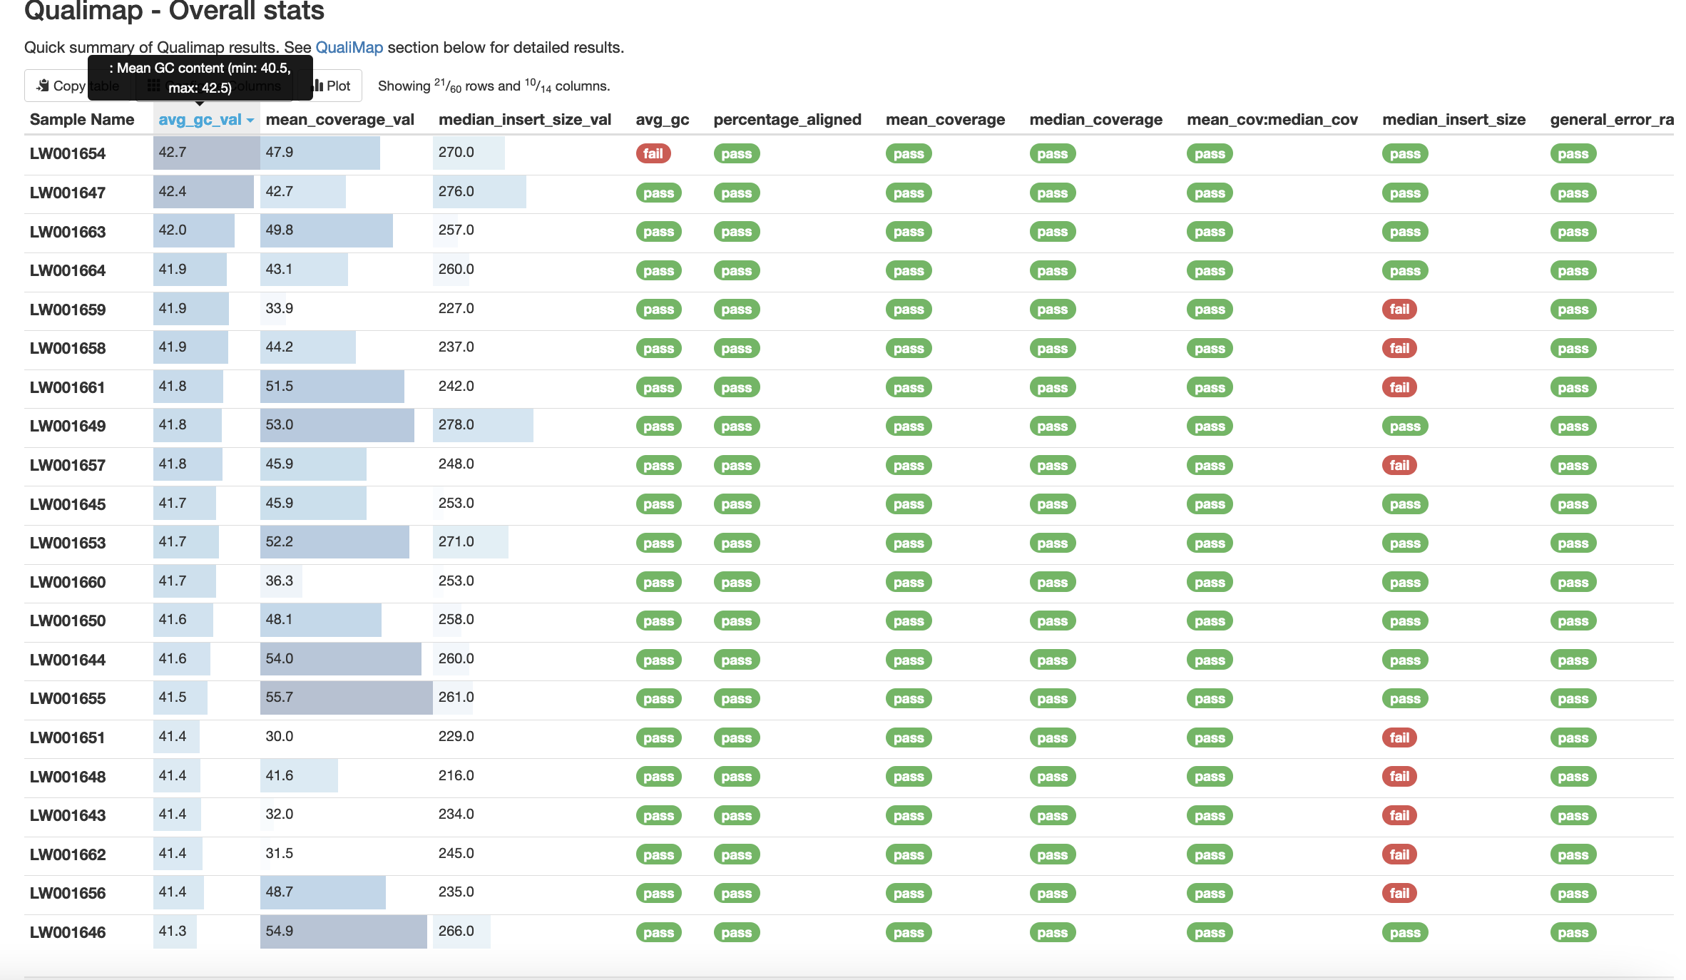Click median_coverage pass badge for LW001649
Image resolution: width=1686 pixels, height=980 pixels.
click(x=1053, y=426)
